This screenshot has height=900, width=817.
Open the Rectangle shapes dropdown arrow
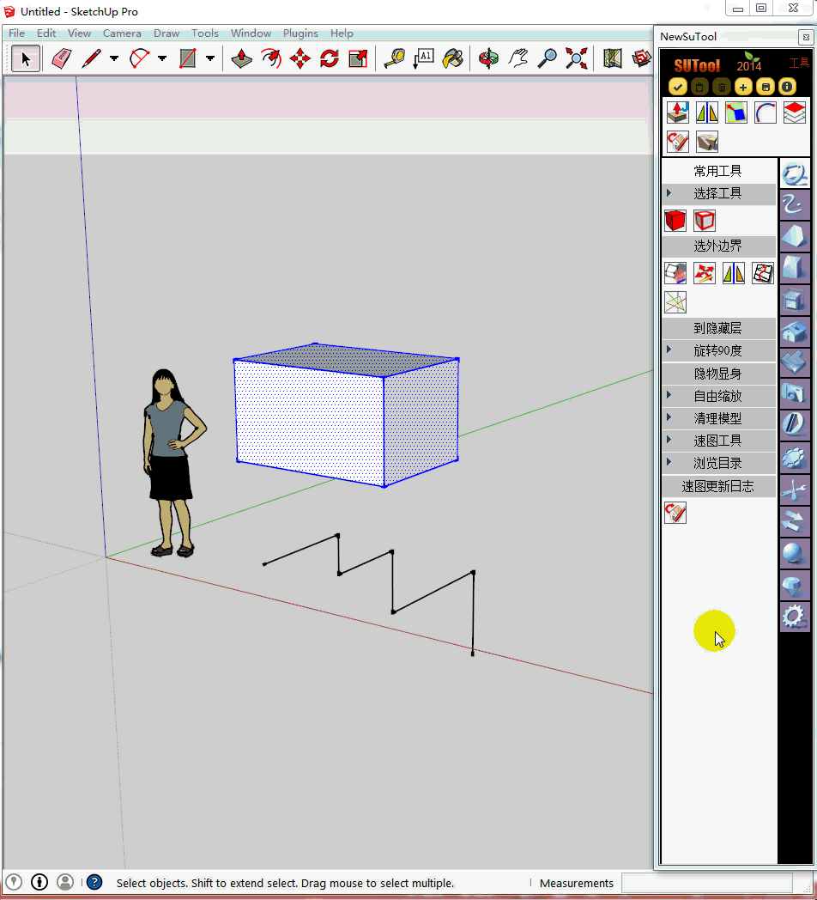210,58
